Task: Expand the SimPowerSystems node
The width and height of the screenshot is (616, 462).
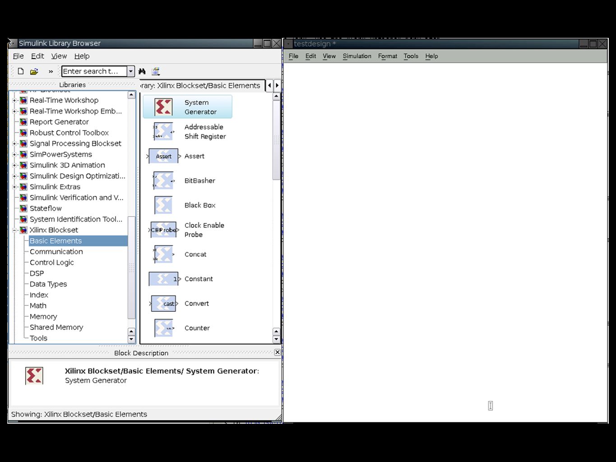Action: (14, 154)
